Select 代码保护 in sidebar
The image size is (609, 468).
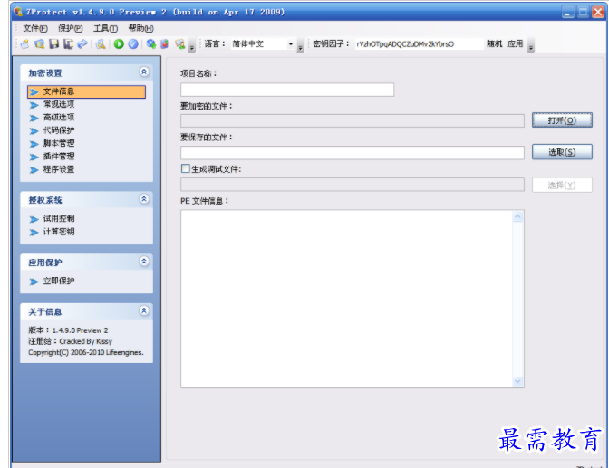point(59,130)
